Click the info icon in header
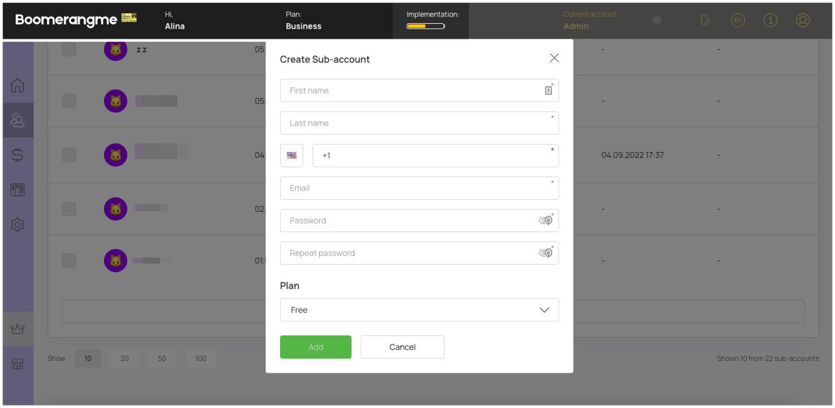The image size is (835, 408). click(770, 20)
